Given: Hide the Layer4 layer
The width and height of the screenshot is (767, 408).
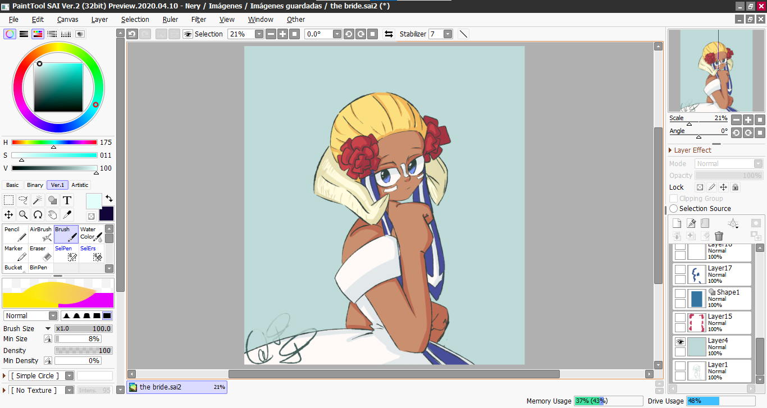Looking at the screenshot, I should tap(680, 341).
